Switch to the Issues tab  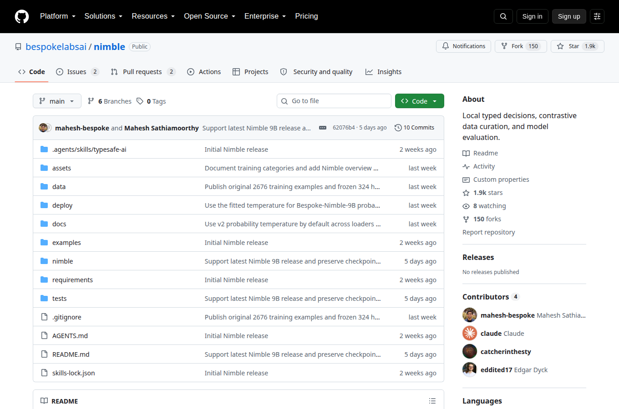pyautogui.click(x=77, y=72)
